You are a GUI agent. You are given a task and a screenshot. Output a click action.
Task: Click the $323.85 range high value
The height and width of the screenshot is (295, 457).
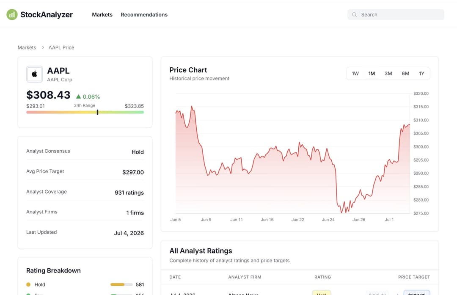(135, 106)
